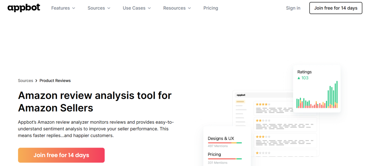The height and width of the screenshot is (166, 369).
Task: Expand the Use Cases dropdown
Action: coord(137,8)
